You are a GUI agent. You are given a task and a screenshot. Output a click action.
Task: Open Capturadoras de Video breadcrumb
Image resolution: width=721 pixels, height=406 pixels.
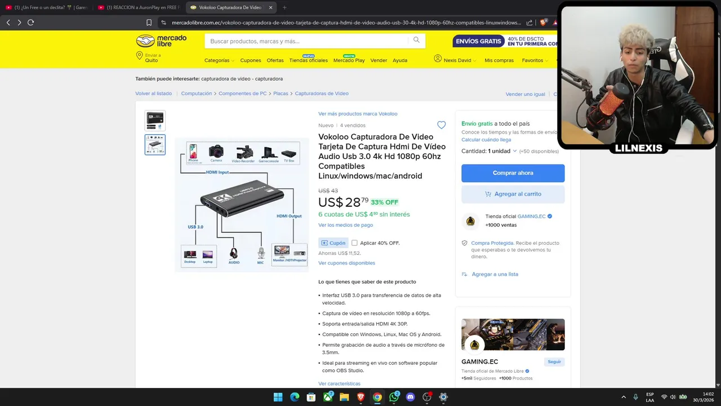(x=322, y=94)
